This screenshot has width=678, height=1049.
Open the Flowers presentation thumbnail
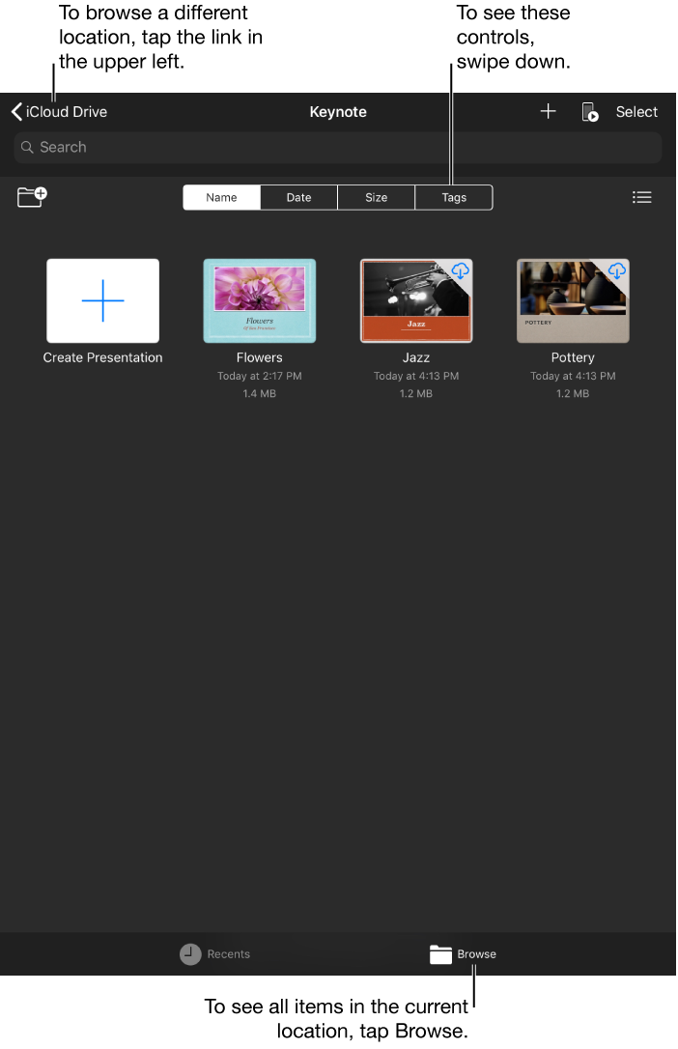point(260,301)
